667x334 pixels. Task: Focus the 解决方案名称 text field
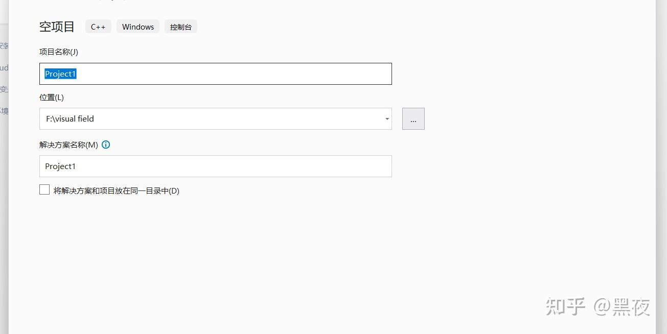point(215,166)
